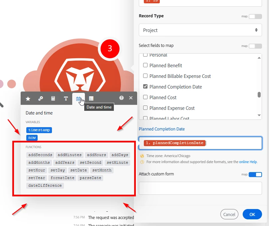Click the Planned Completion Date field label
This screenshot has height=226, width=269.
[161, 129]
